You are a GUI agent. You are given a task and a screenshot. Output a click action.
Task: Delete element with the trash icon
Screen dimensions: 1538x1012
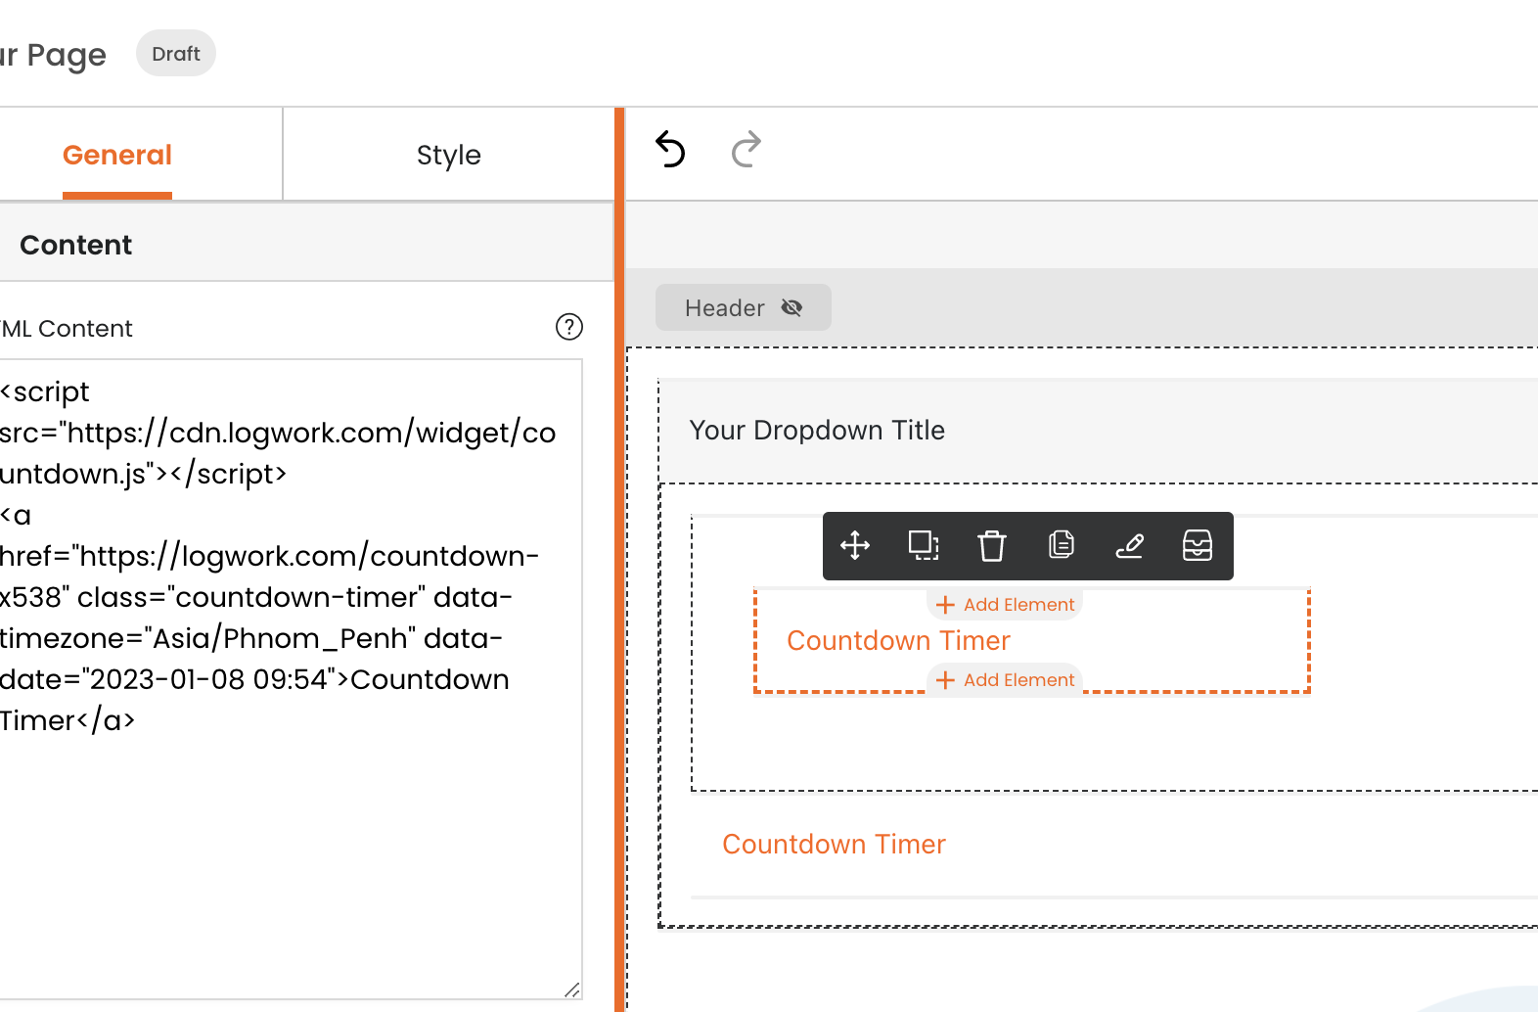pos(992,545)
